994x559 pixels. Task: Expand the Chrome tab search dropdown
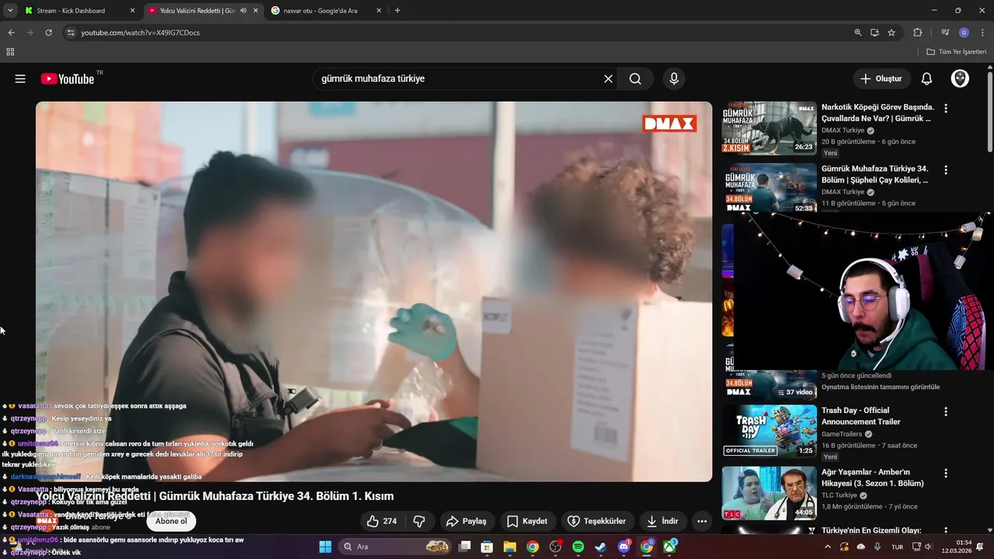click(x=10, y=11)
